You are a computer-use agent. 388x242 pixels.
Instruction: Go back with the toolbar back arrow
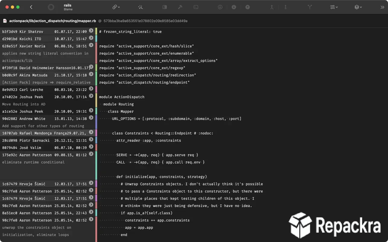click(x=31, y=7)
